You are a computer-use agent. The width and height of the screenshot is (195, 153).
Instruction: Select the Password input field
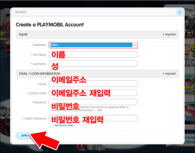click(93, 102)
